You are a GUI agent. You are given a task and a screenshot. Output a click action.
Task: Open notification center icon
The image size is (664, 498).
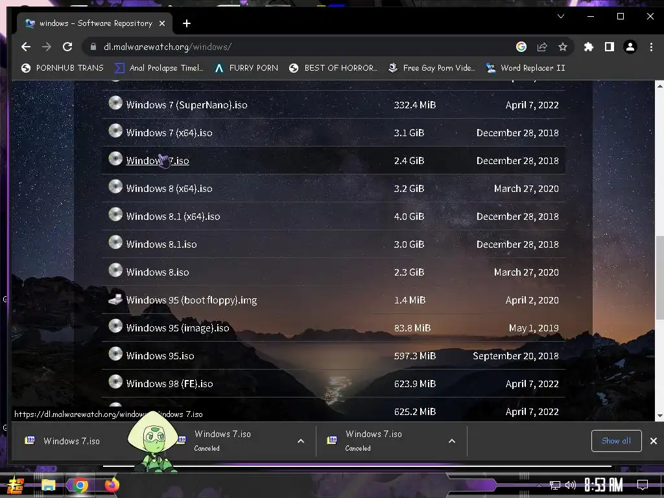(x=643, y=485)
